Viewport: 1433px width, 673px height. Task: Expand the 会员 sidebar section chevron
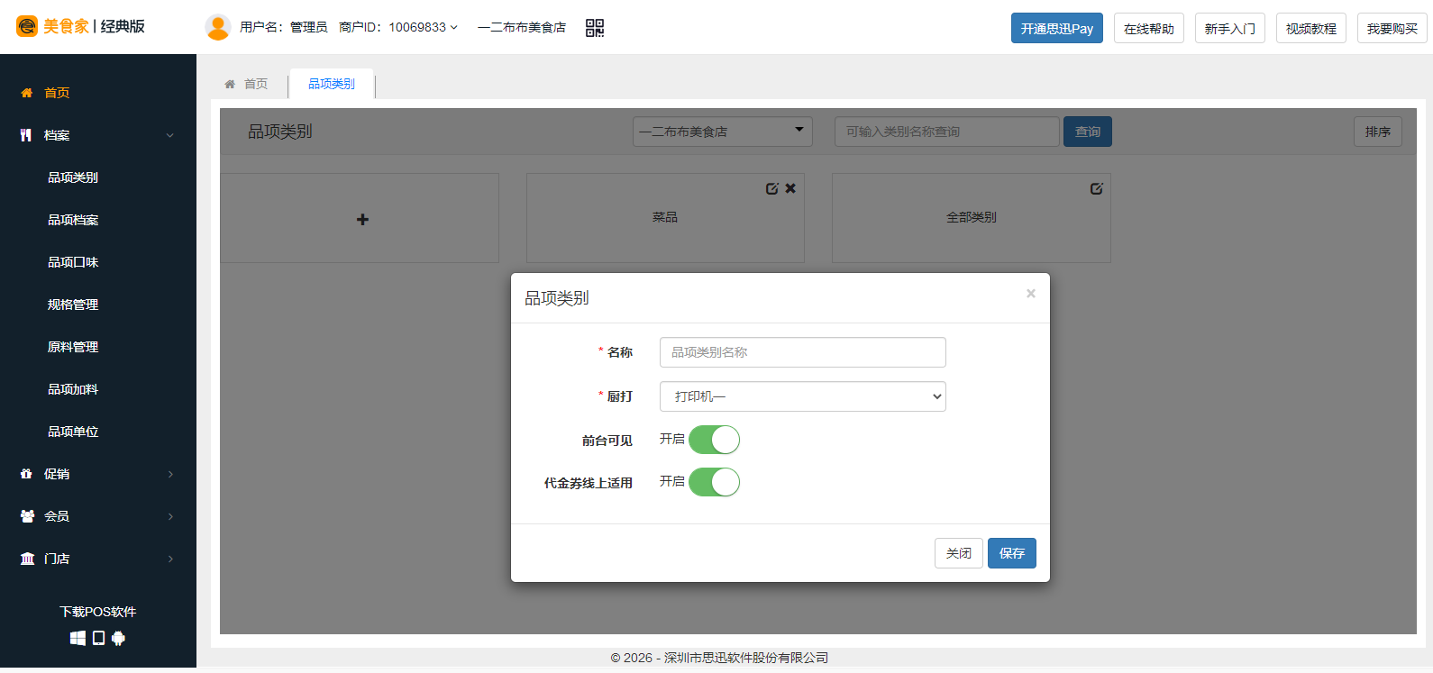pyautogui.click(x=170, y=516)
